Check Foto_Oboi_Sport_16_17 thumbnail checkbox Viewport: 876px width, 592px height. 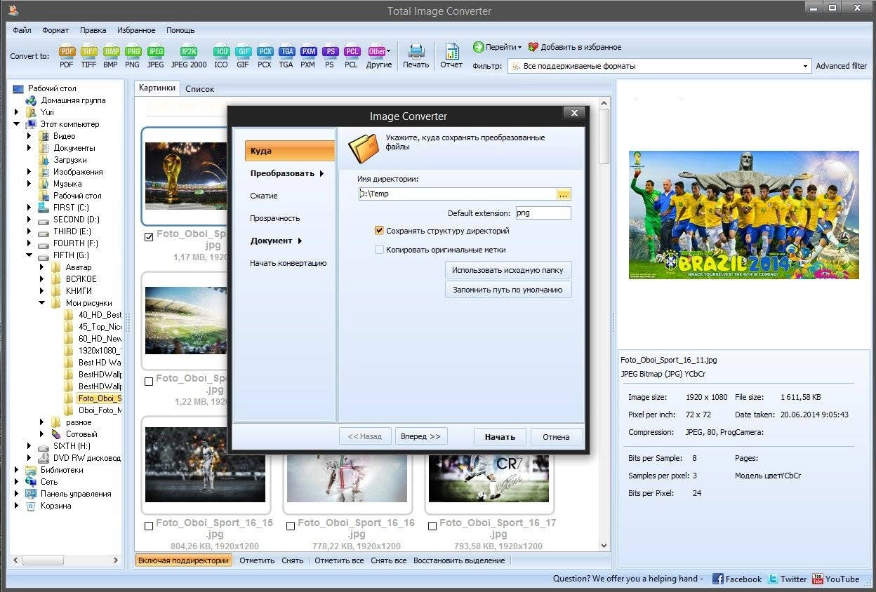(x=432, y=526)
